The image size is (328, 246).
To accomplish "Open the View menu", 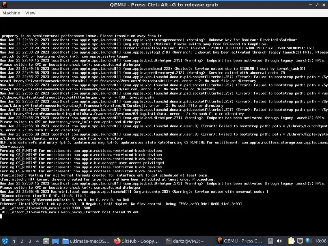I will 30,13.
